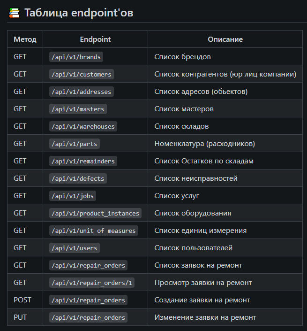Click the /api/v1/unit_of_measures endpoint code

[x=93, y=231]
